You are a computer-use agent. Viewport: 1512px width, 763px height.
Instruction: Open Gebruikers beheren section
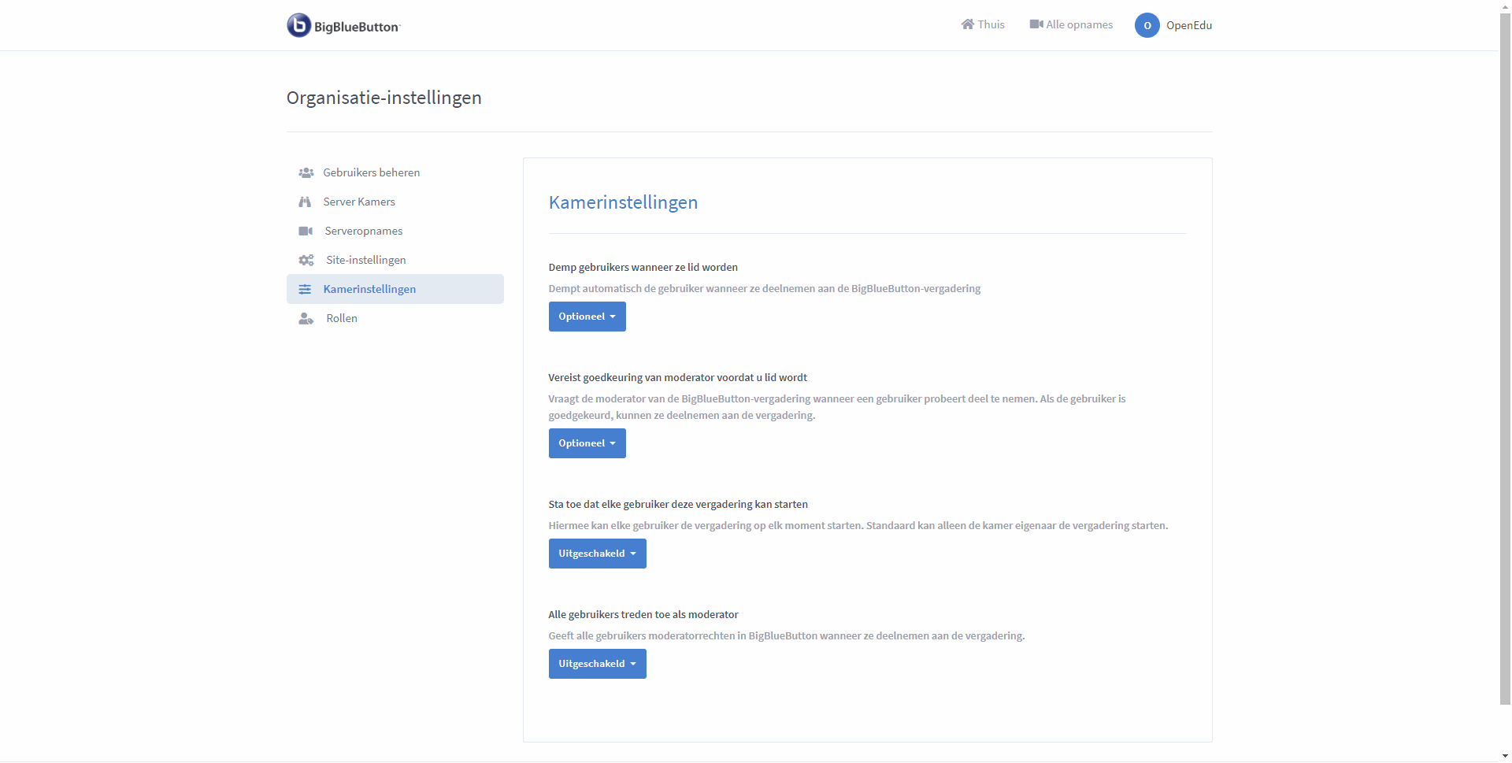395,172
